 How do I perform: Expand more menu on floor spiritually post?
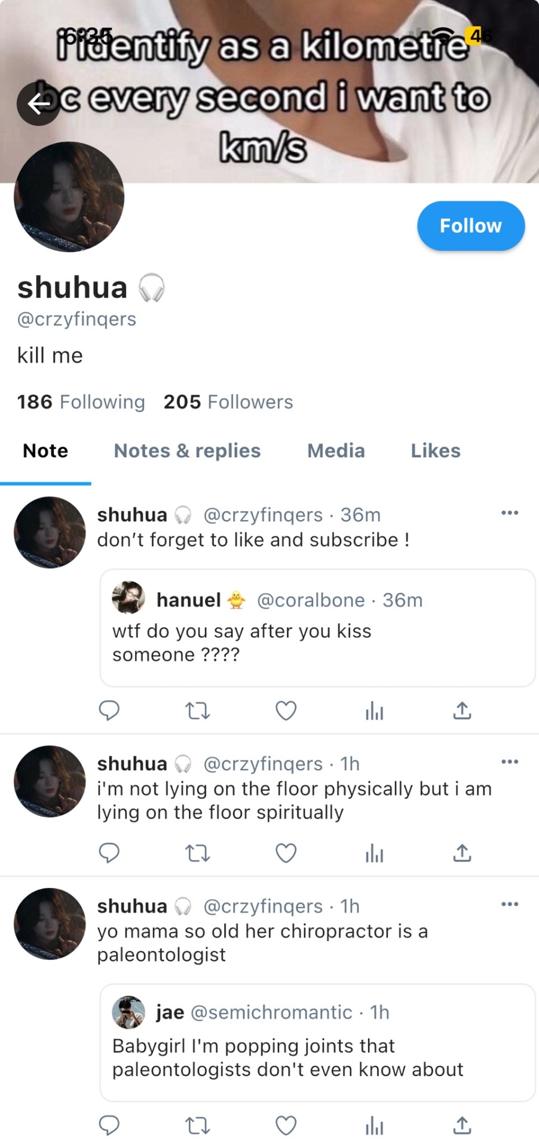click(509, 762)
